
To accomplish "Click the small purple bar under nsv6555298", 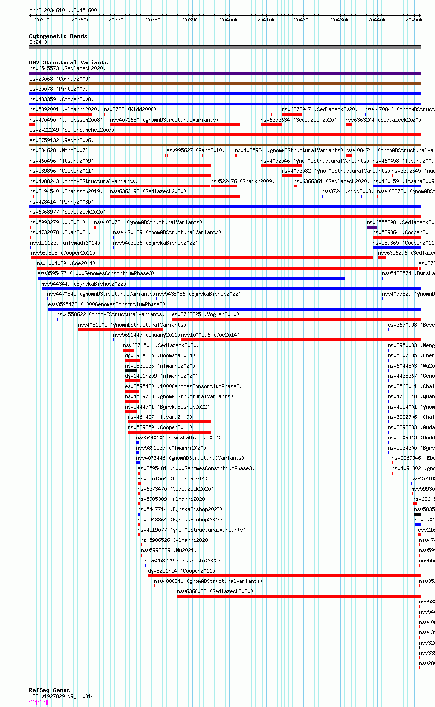I will (x=372, y=227).
